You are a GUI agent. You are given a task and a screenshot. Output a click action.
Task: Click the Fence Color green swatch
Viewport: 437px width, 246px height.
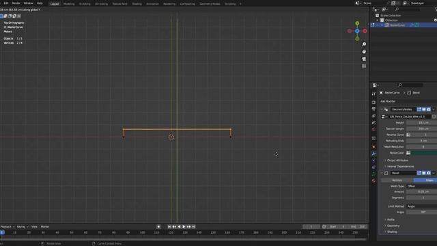tap(424, 153)
